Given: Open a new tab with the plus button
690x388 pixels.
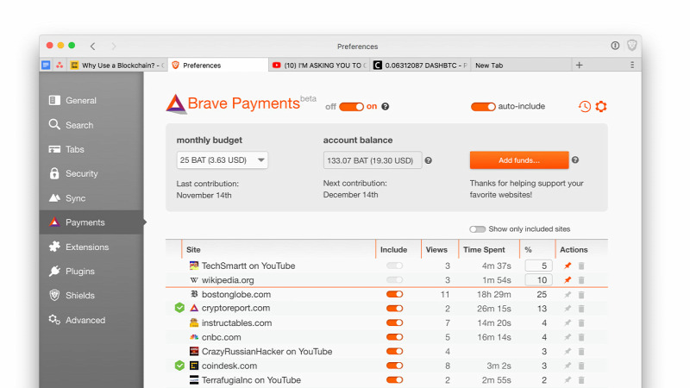Looking at the screenshot, I should tap(579, 66).
